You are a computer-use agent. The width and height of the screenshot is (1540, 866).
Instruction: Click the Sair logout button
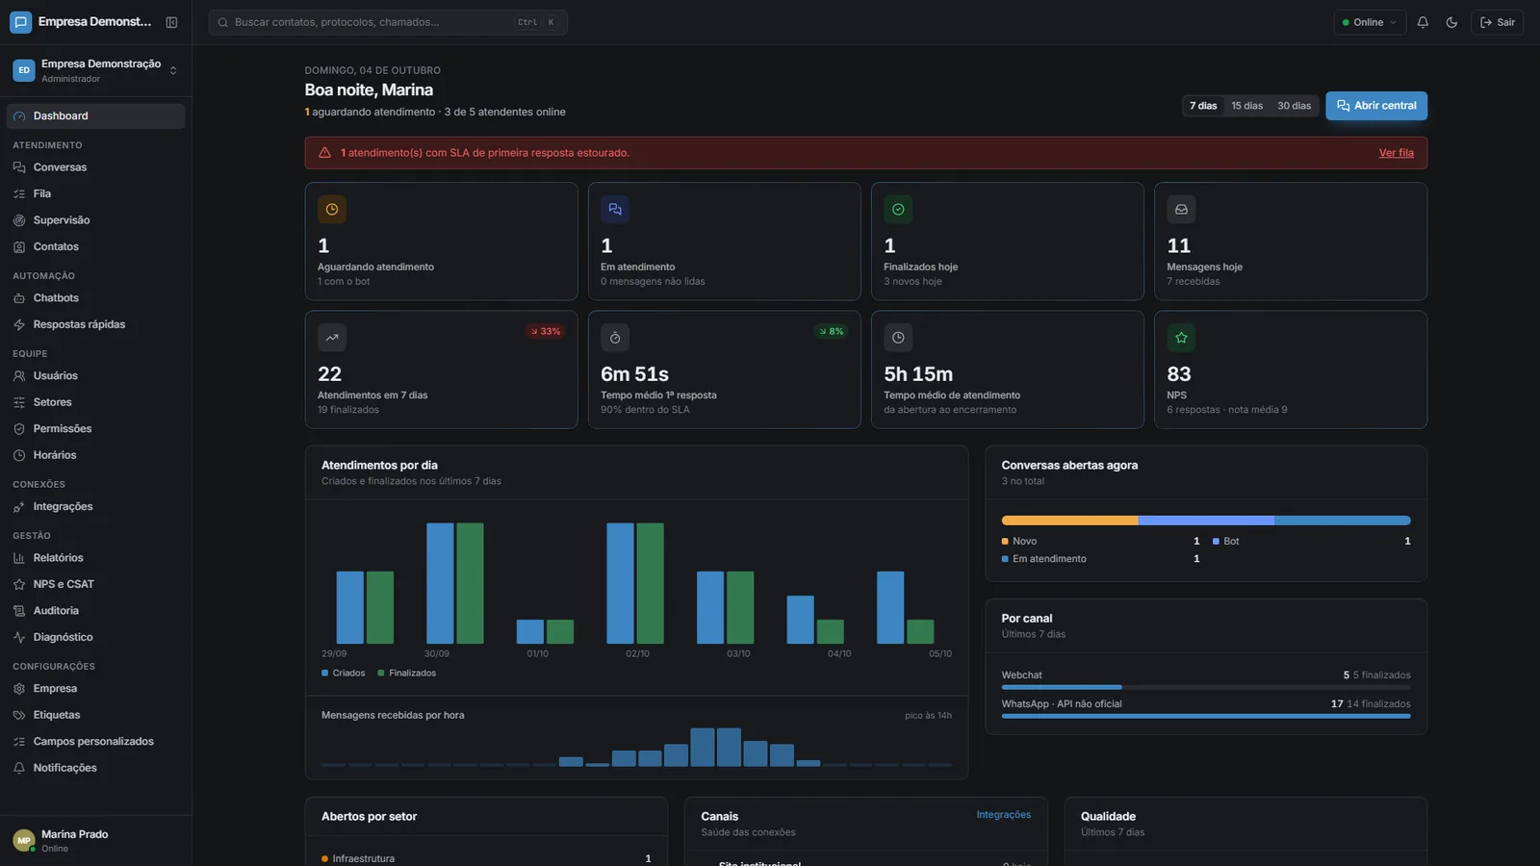click(1497, 22)
